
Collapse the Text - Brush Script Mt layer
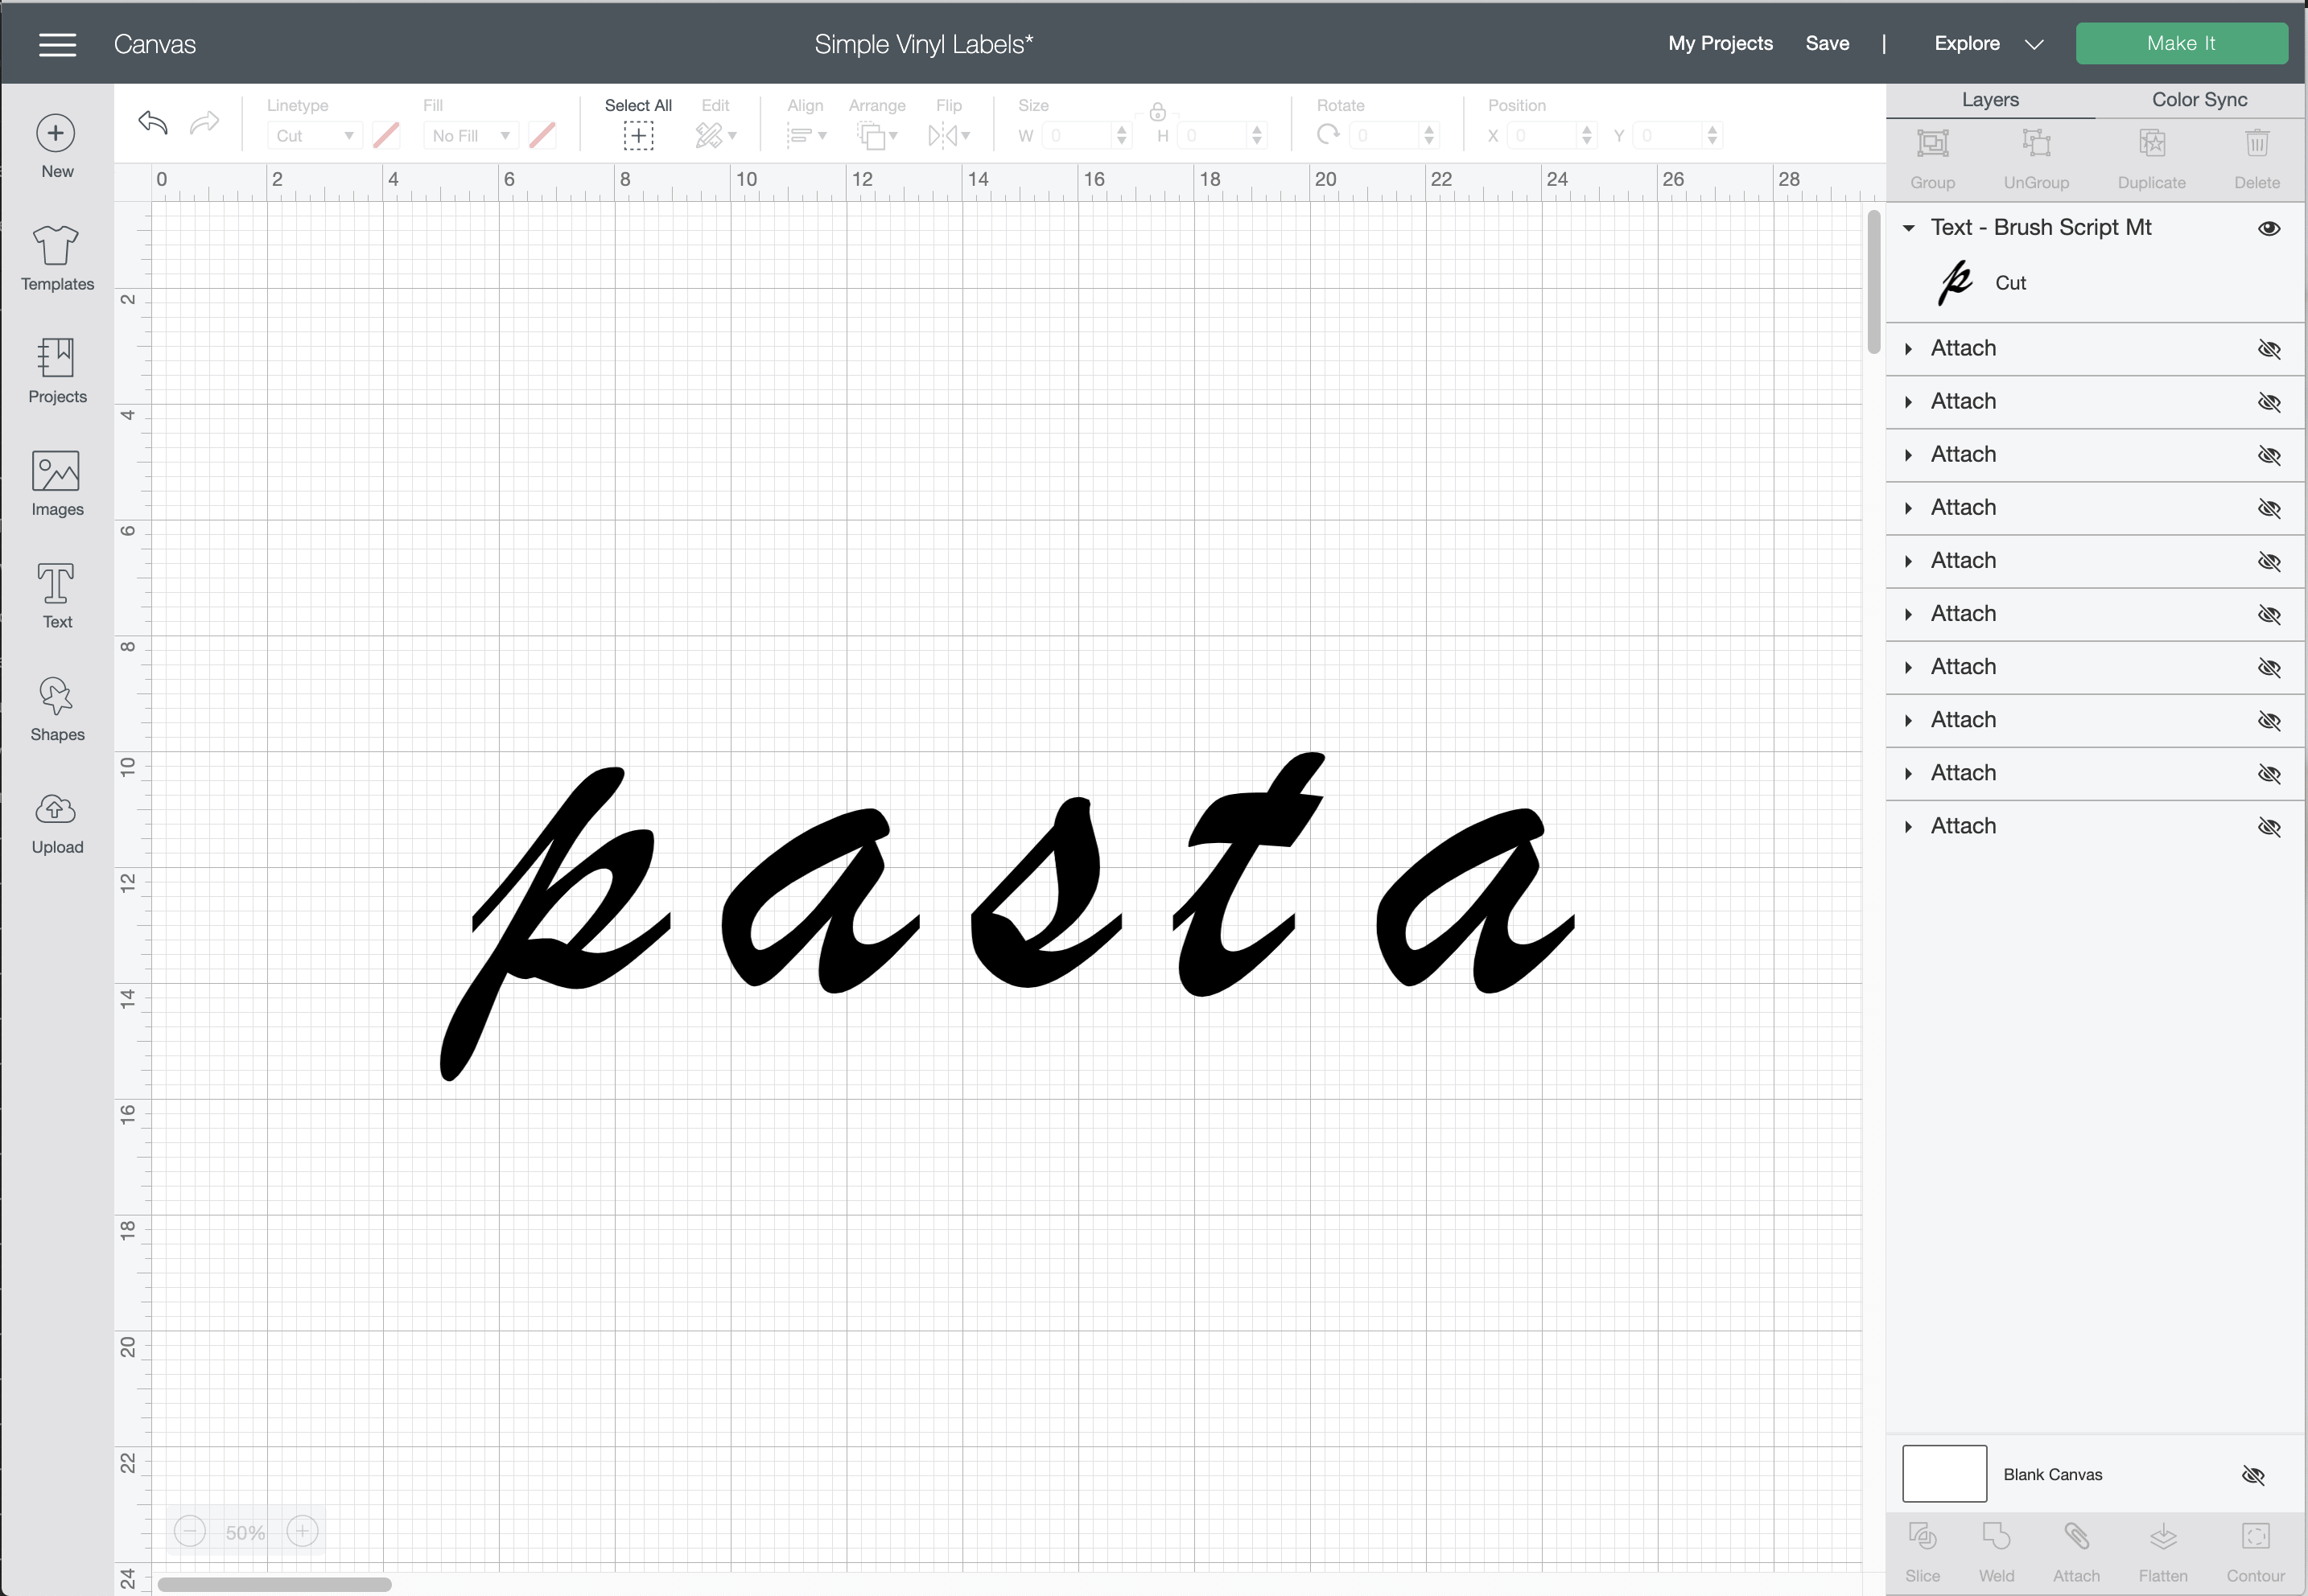[1908, 228]
